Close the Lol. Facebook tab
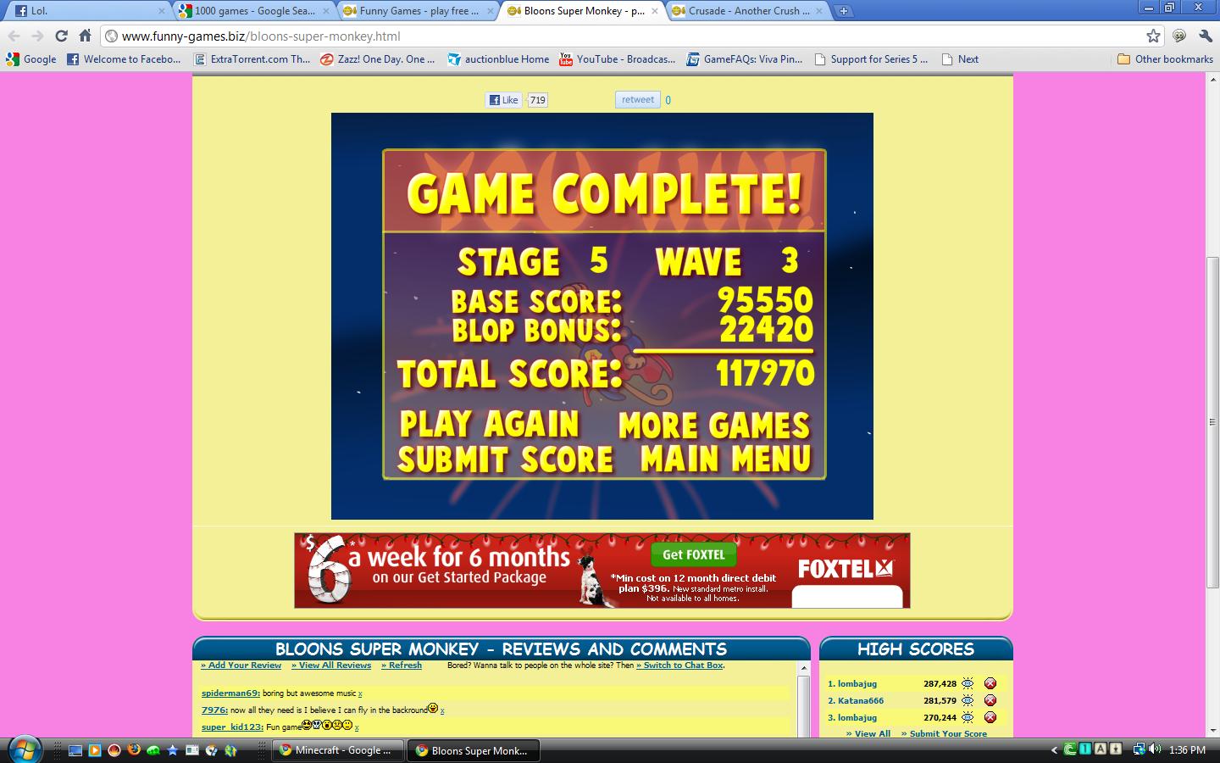Screen dimensions: 1220x763 pyautogui.click(x=162, y=11)
